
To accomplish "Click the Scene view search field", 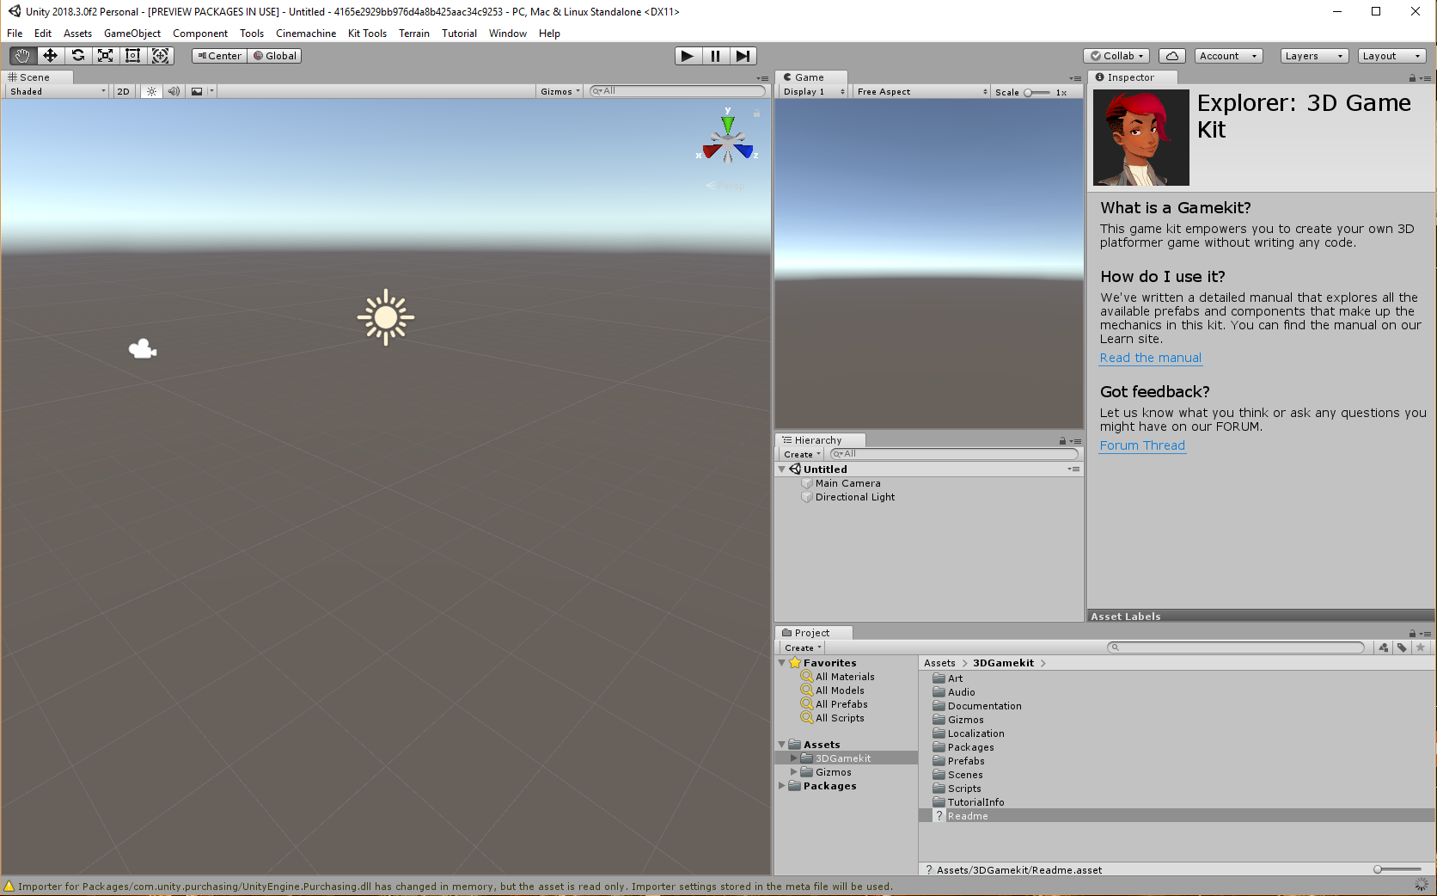I will coord(677,91).
